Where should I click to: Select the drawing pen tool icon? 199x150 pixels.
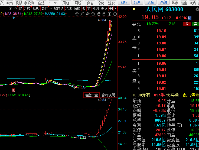(x=82, y=14)
